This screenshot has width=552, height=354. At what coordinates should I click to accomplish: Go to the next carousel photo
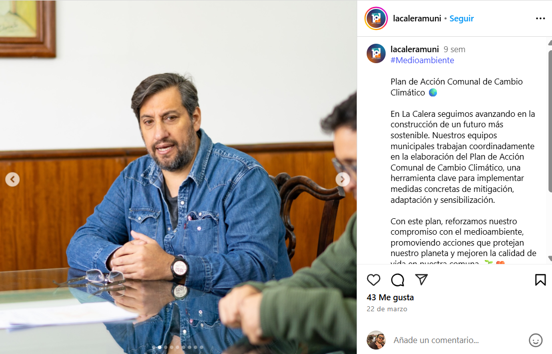tap(343, 179)
